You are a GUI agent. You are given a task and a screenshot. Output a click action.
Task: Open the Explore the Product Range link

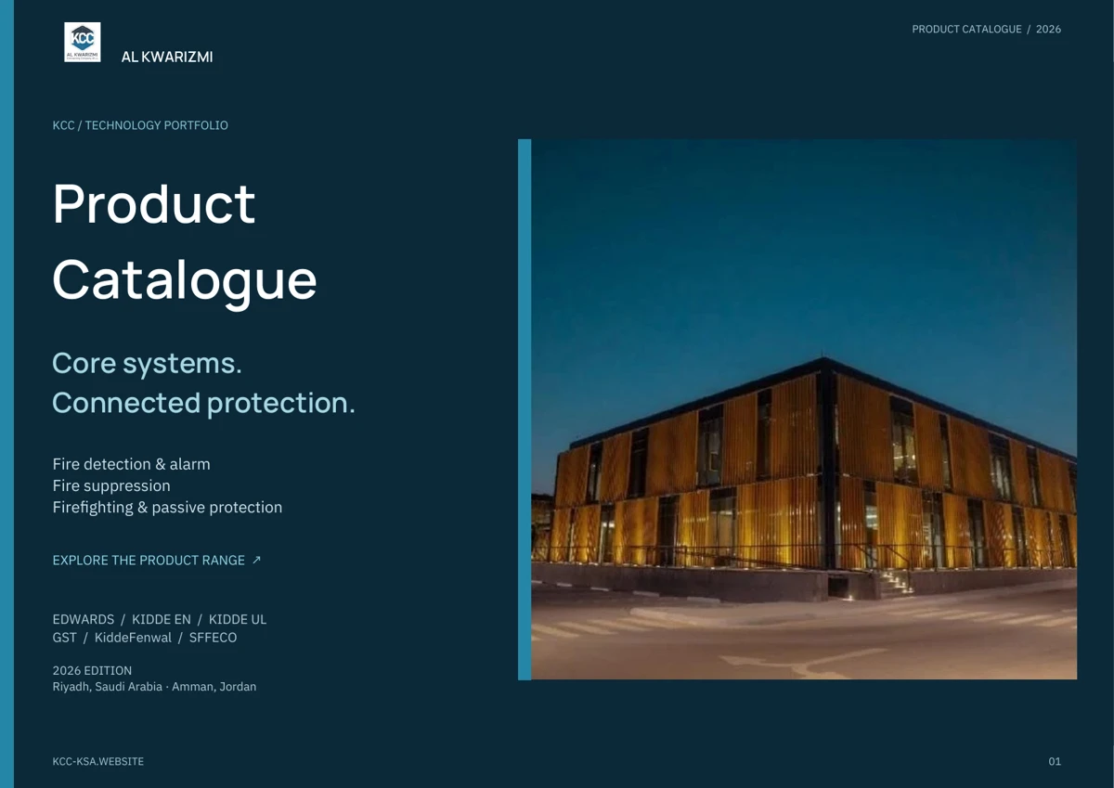point(157,561)
